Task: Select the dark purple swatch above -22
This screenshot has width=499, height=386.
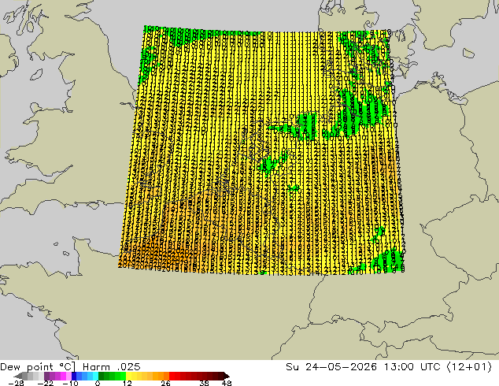Action: pyautogui.click(x=46, y=376)
